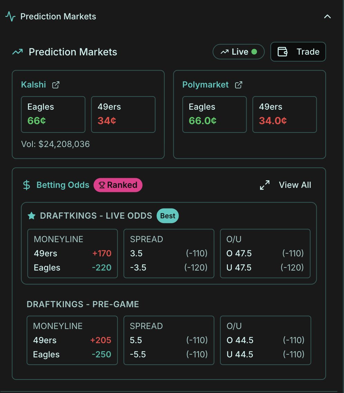The width and height of the screenshot is (344, 393).
Task: Open the Kalshi market link
Action: click(34, 85)
